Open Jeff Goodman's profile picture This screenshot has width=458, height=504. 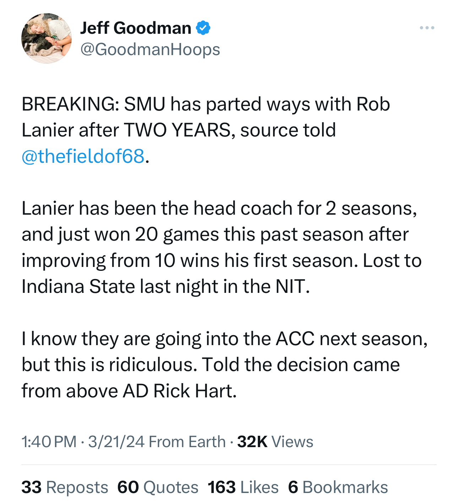46,38
